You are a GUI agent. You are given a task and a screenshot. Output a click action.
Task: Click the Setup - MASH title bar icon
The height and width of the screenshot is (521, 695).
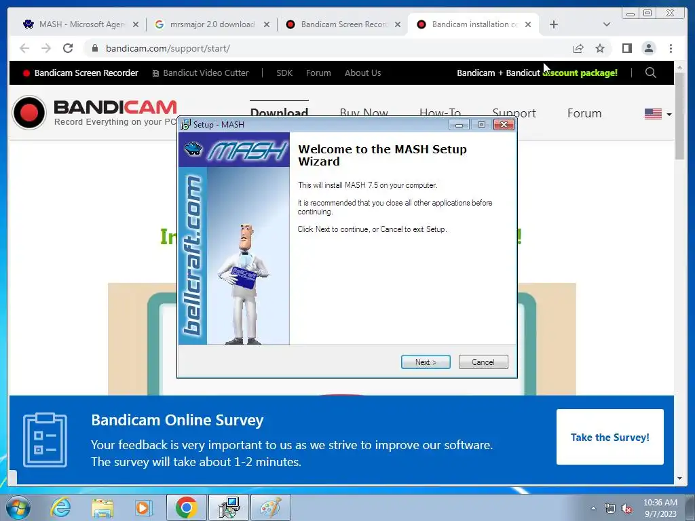(x=185, y=125)
